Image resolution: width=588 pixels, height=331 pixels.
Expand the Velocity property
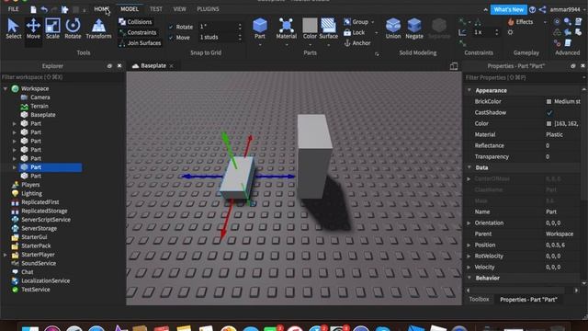[469, 268]
